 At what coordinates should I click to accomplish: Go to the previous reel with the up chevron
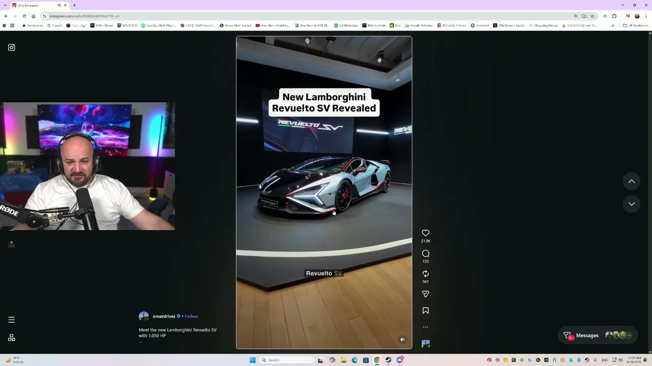[632, 181]
